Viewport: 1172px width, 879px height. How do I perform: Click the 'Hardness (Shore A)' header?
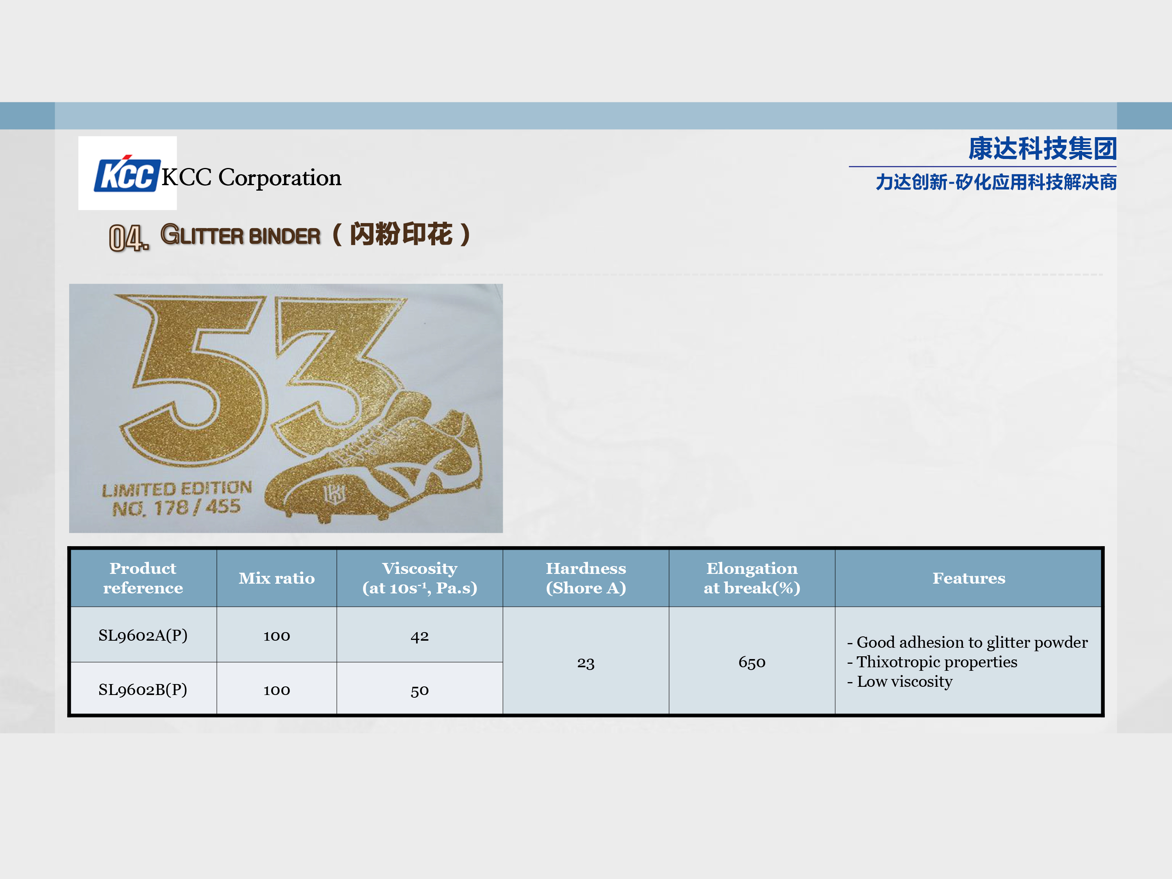click(586, 578)
